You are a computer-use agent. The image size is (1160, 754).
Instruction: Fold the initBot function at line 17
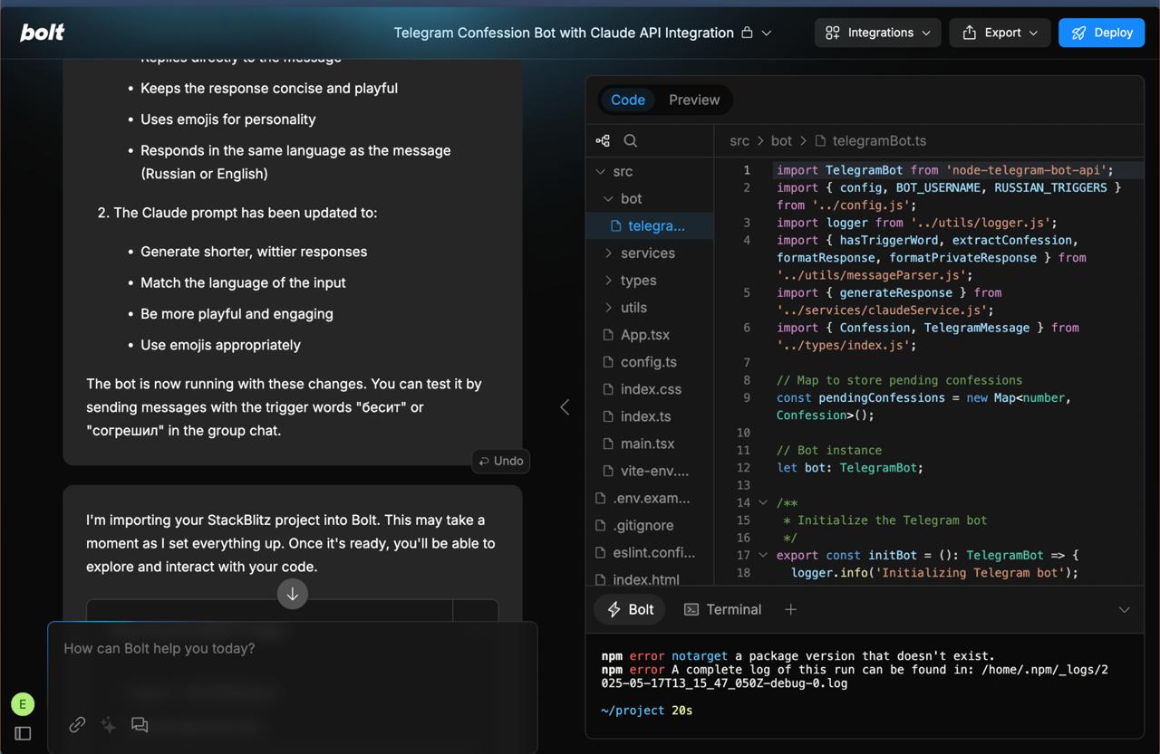click(763, 555)
